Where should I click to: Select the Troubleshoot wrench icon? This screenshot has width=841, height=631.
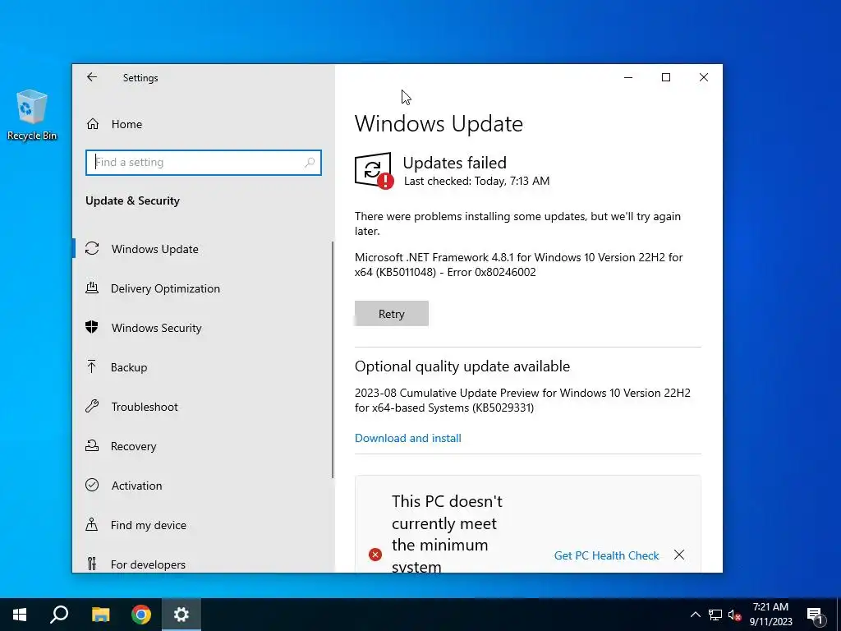click(x=92, y=406)
